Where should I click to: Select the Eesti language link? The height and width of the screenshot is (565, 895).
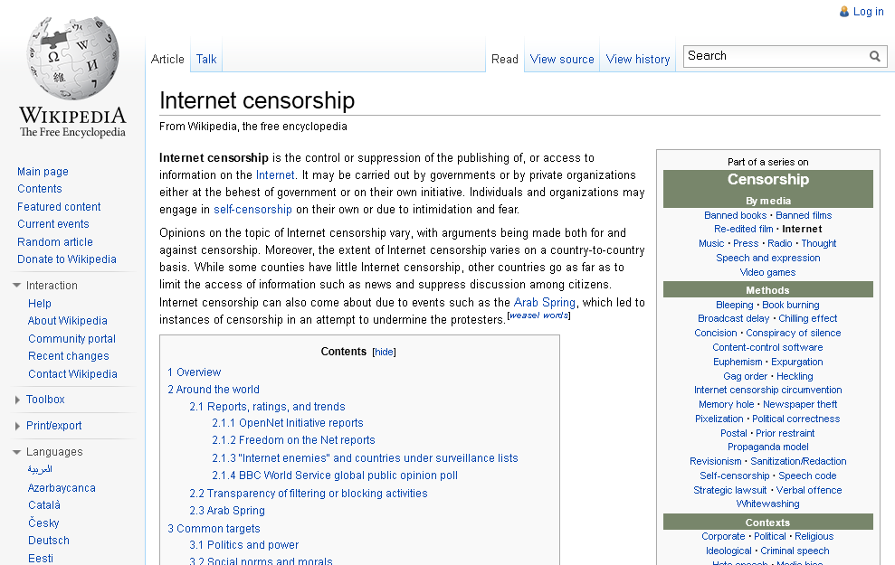[41, 558]
